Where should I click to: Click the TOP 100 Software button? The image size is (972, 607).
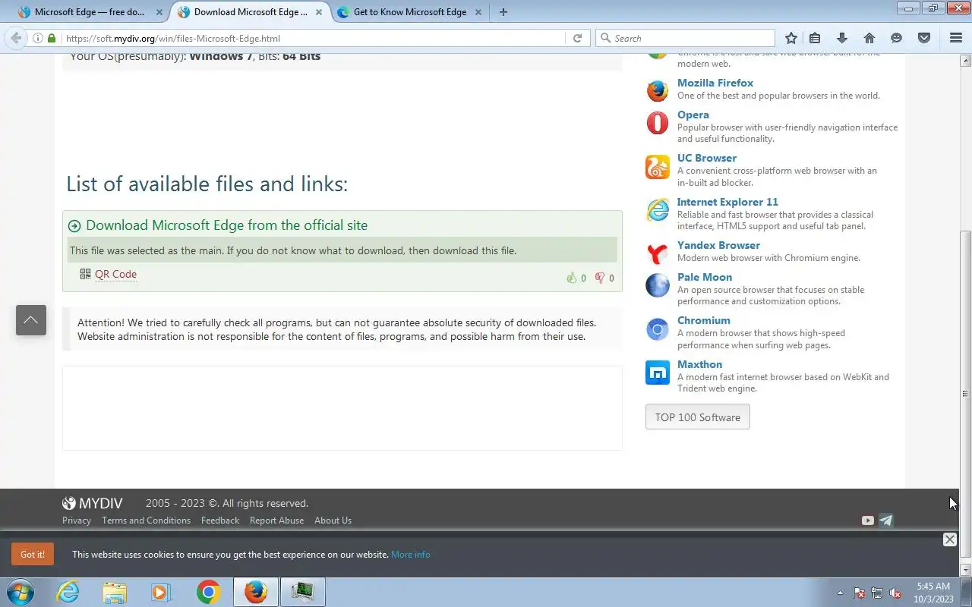[x=698, y=417]
